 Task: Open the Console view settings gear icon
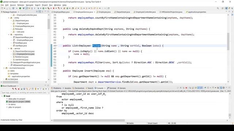pyautogui.click(x=224, y=88)
